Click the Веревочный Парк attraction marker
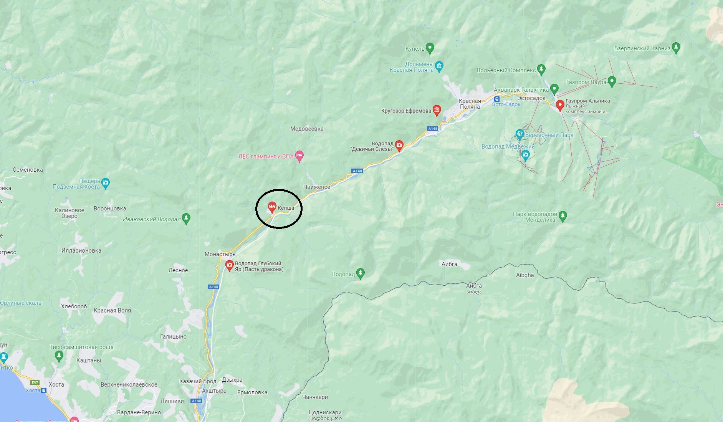This screenshot has height=422, width=723. tap(520, 134)
